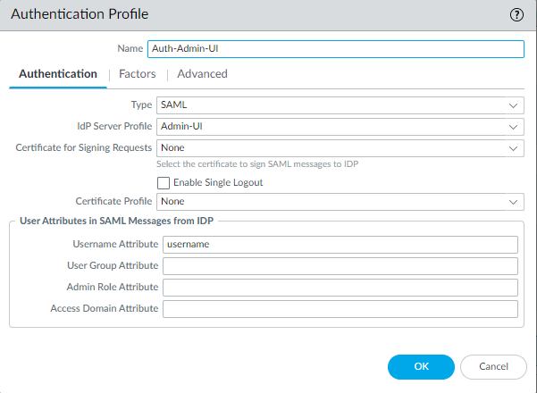
Task: Open the Certificate Profile dropdown
Action: pyautogui.click(x=513, y=203)
